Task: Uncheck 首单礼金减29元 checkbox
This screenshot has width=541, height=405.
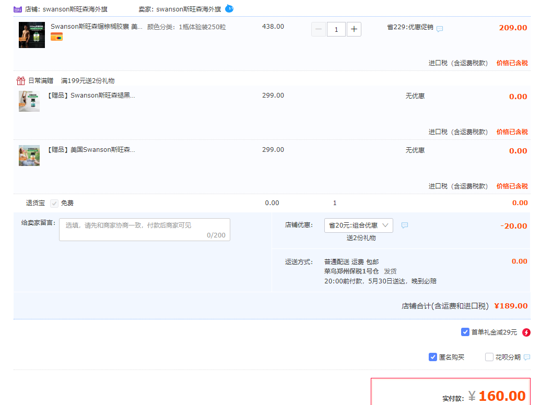Action: coord(465,332)
